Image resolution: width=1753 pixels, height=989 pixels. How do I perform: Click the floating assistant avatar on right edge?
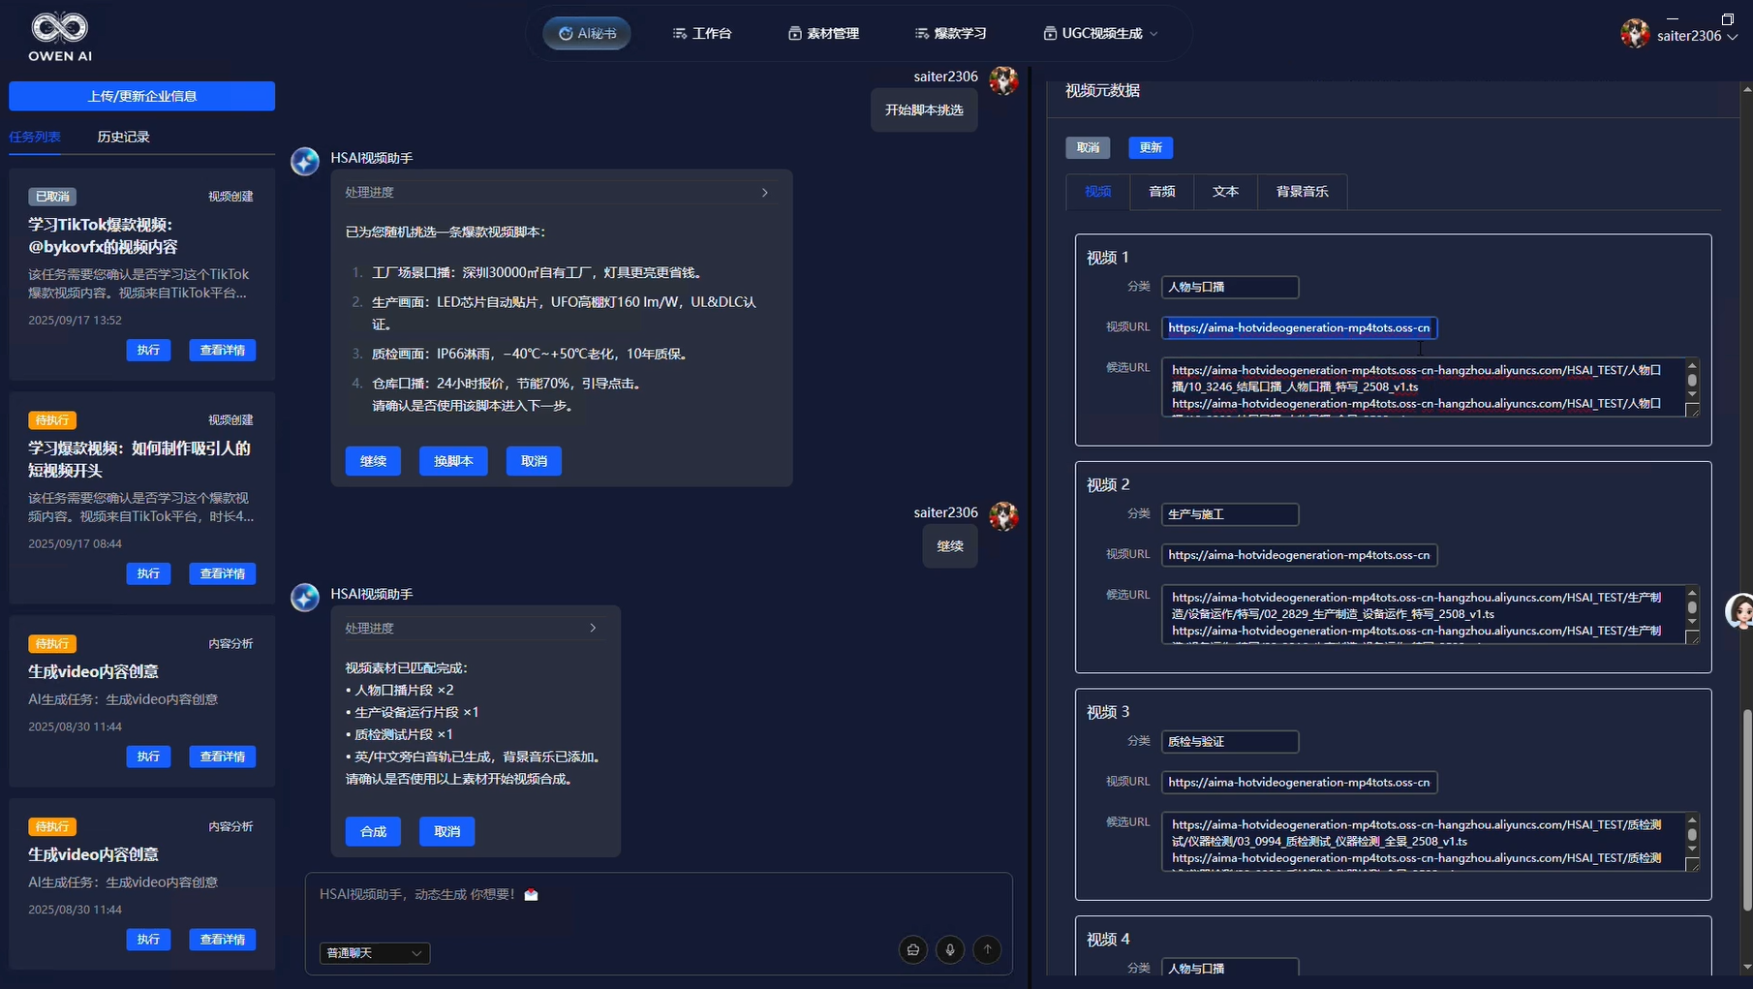click(x=1740, y=612)
